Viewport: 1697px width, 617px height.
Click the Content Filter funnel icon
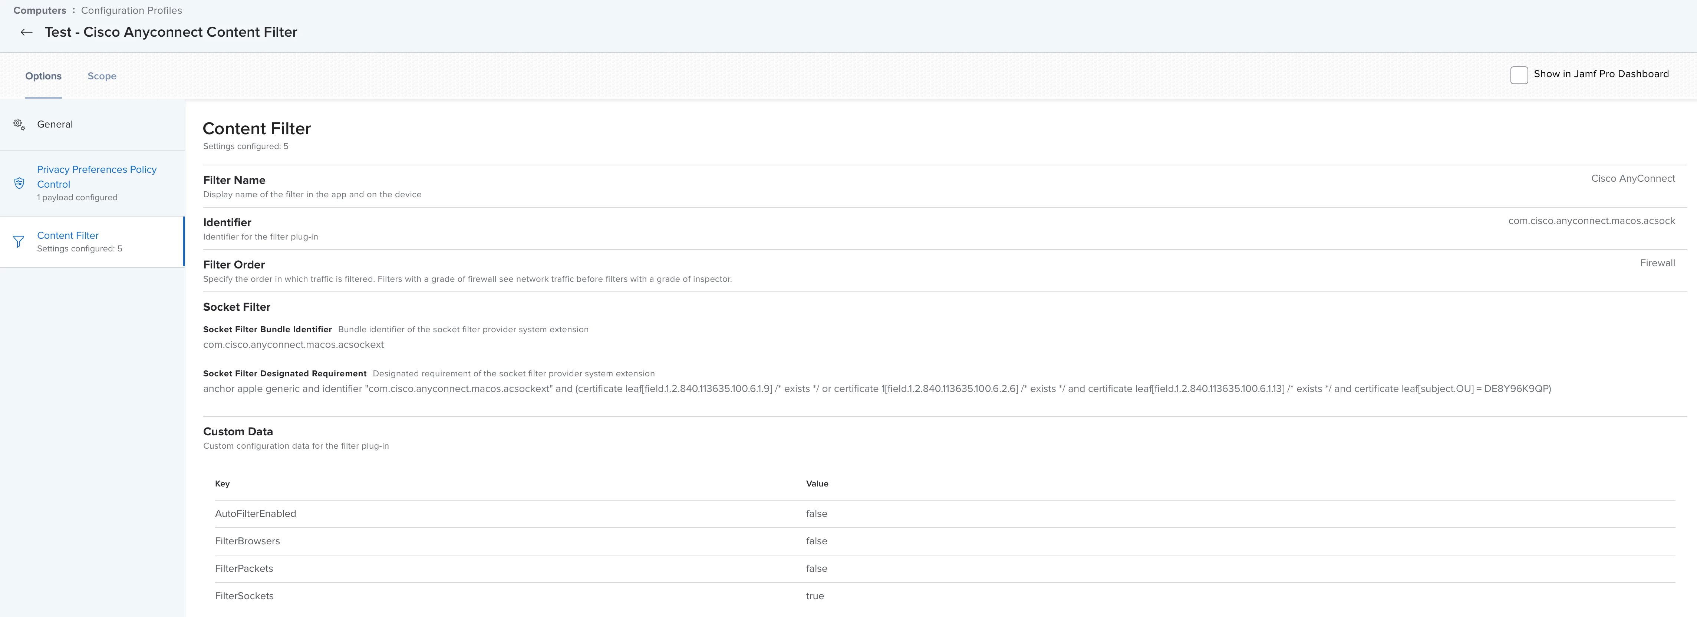[19, 242]
